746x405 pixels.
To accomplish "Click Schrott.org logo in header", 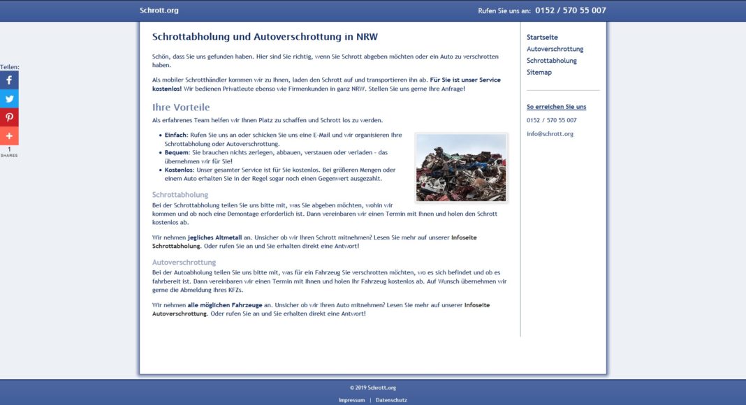I will [159, 10].
